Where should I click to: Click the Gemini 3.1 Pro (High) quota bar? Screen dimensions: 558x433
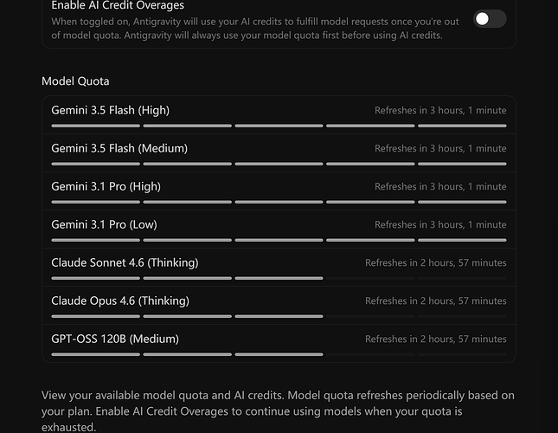click(279, 202)
